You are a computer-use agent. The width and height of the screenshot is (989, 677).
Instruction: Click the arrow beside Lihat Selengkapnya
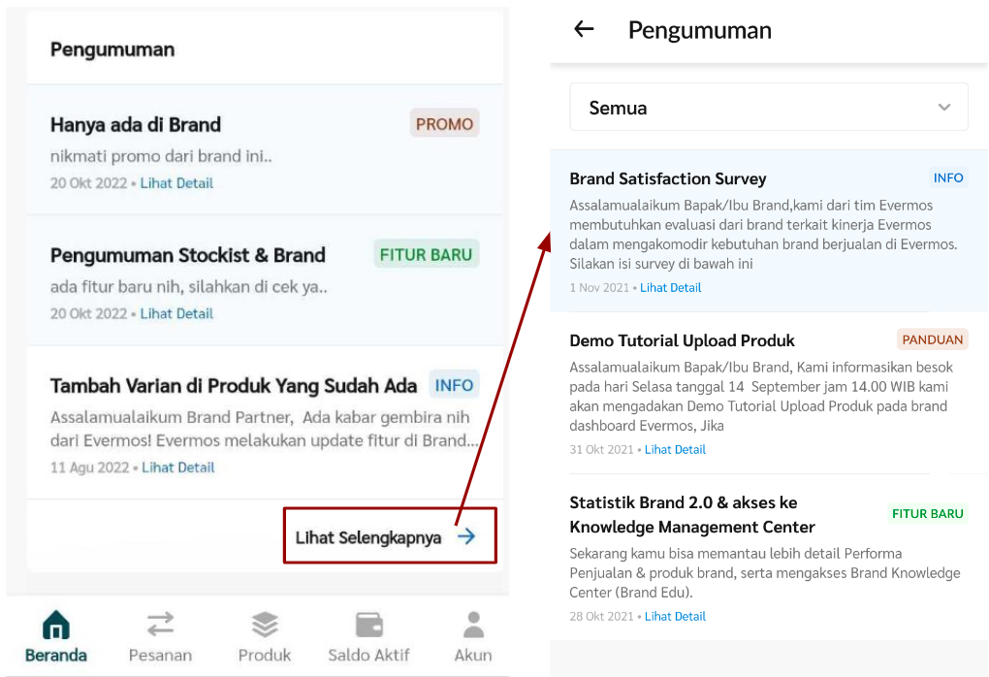[x=466, y=536]
